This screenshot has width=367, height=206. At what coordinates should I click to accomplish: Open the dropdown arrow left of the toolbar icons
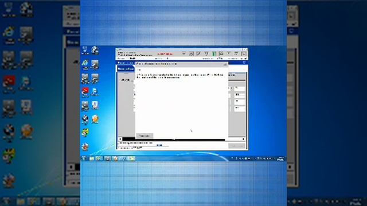pos(184,54)
